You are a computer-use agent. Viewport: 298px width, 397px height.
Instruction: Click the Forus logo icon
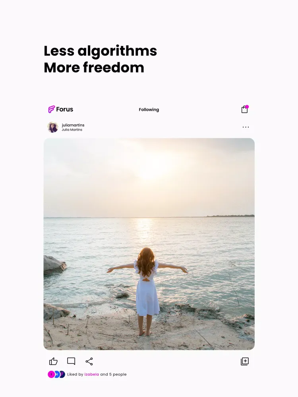pos(51,109)
